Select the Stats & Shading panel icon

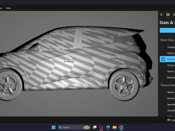tap(168, 15)
